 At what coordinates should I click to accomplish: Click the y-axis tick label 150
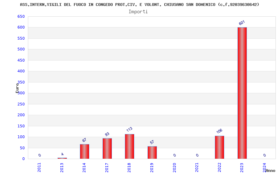point(21,126)
